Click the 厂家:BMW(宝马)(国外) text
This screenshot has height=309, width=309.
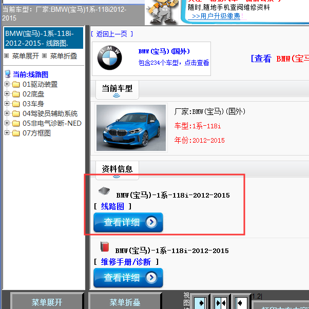click(x=209, y=111)
